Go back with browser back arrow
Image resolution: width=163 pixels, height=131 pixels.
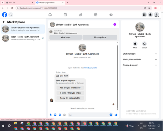click(x=3, y=8)
